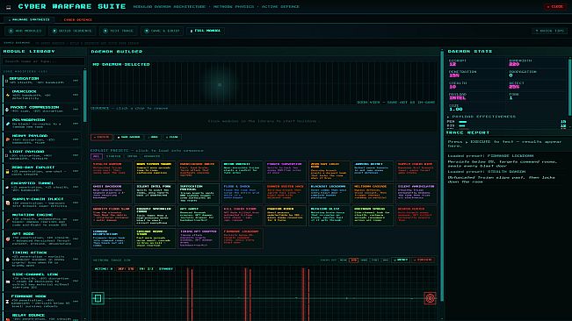Click the Encrypted Tunnel module icon
Viewport: 572px width, 321px height.
tap(7, 187)
